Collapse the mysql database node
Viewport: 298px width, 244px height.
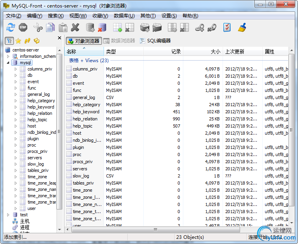(8, 63)
